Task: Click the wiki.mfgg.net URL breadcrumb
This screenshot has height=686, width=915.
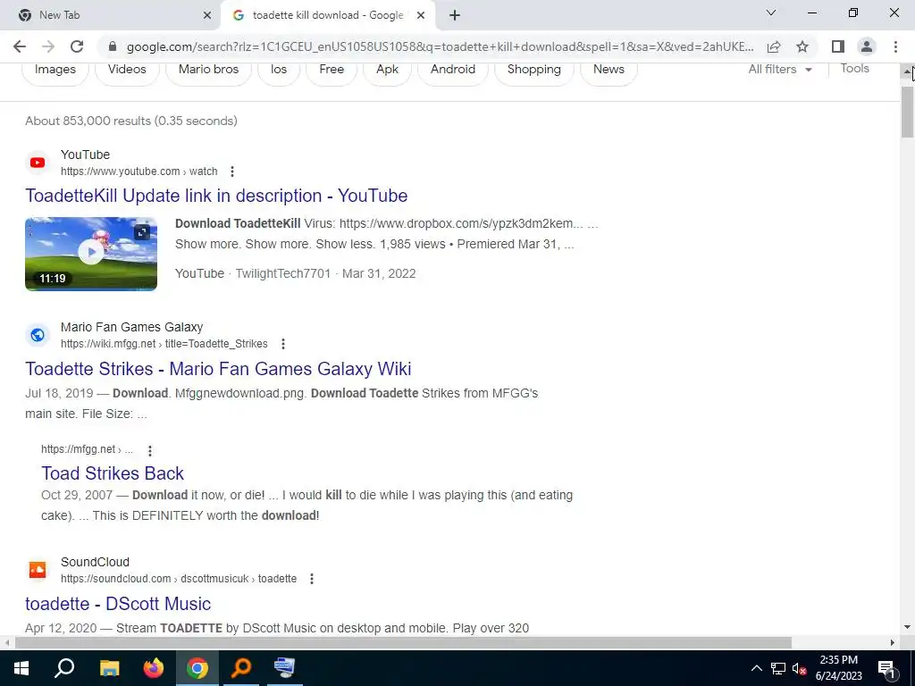Action: pos(164,344)
